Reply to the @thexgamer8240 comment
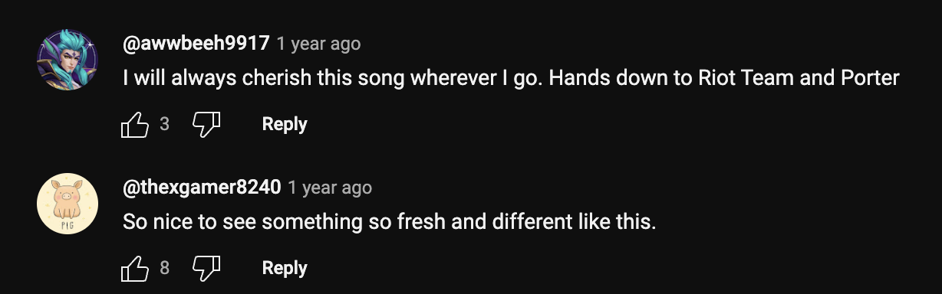942x294 pixels. point(285,268)
